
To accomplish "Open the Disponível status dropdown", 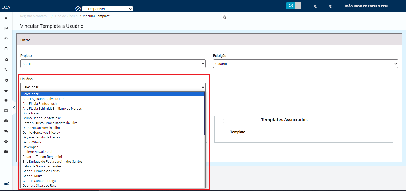I will pyautogui.click(x=107, y=9).
